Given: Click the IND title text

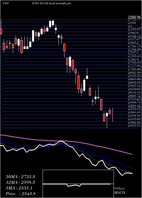Looking at the screenshot, I should (6, 3).
